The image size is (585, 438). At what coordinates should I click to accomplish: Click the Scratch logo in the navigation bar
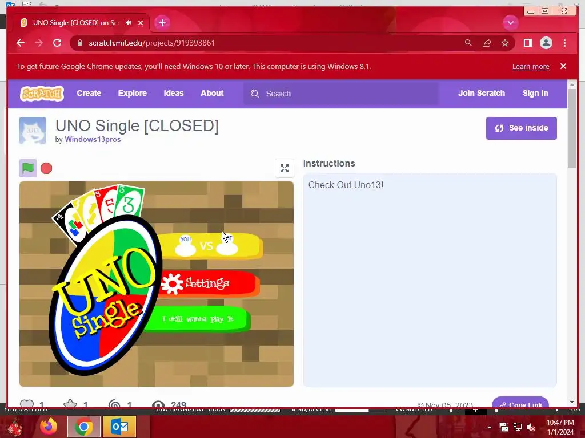42,94
